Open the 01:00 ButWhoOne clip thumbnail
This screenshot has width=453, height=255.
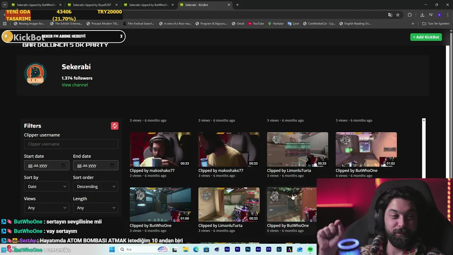pyautogui.click(x=160, y=204)
